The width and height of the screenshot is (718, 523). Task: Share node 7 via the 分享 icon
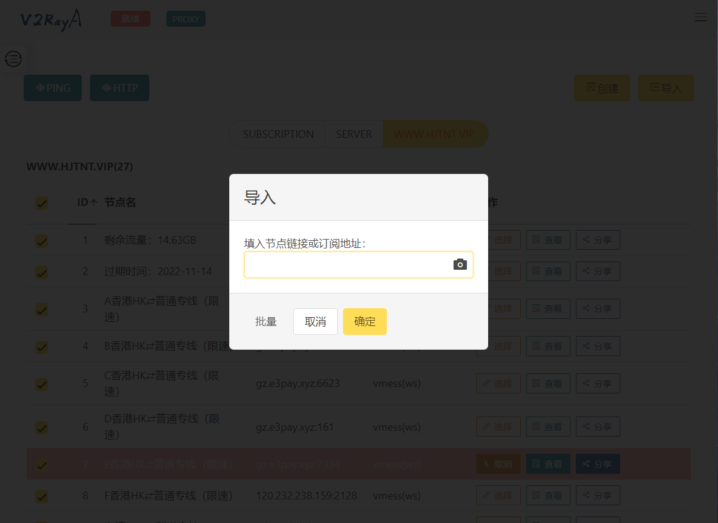(597, 464)
